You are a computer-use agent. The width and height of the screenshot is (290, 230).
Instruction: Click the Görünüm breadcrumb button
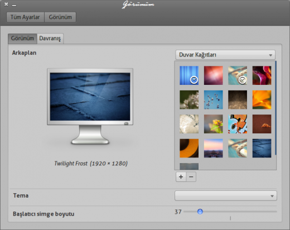tap(60, 17)
